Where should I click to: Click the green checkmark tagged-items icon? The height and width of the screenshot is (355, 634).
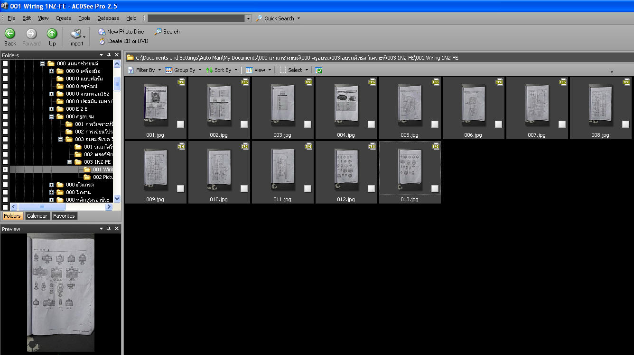point(319,70)
